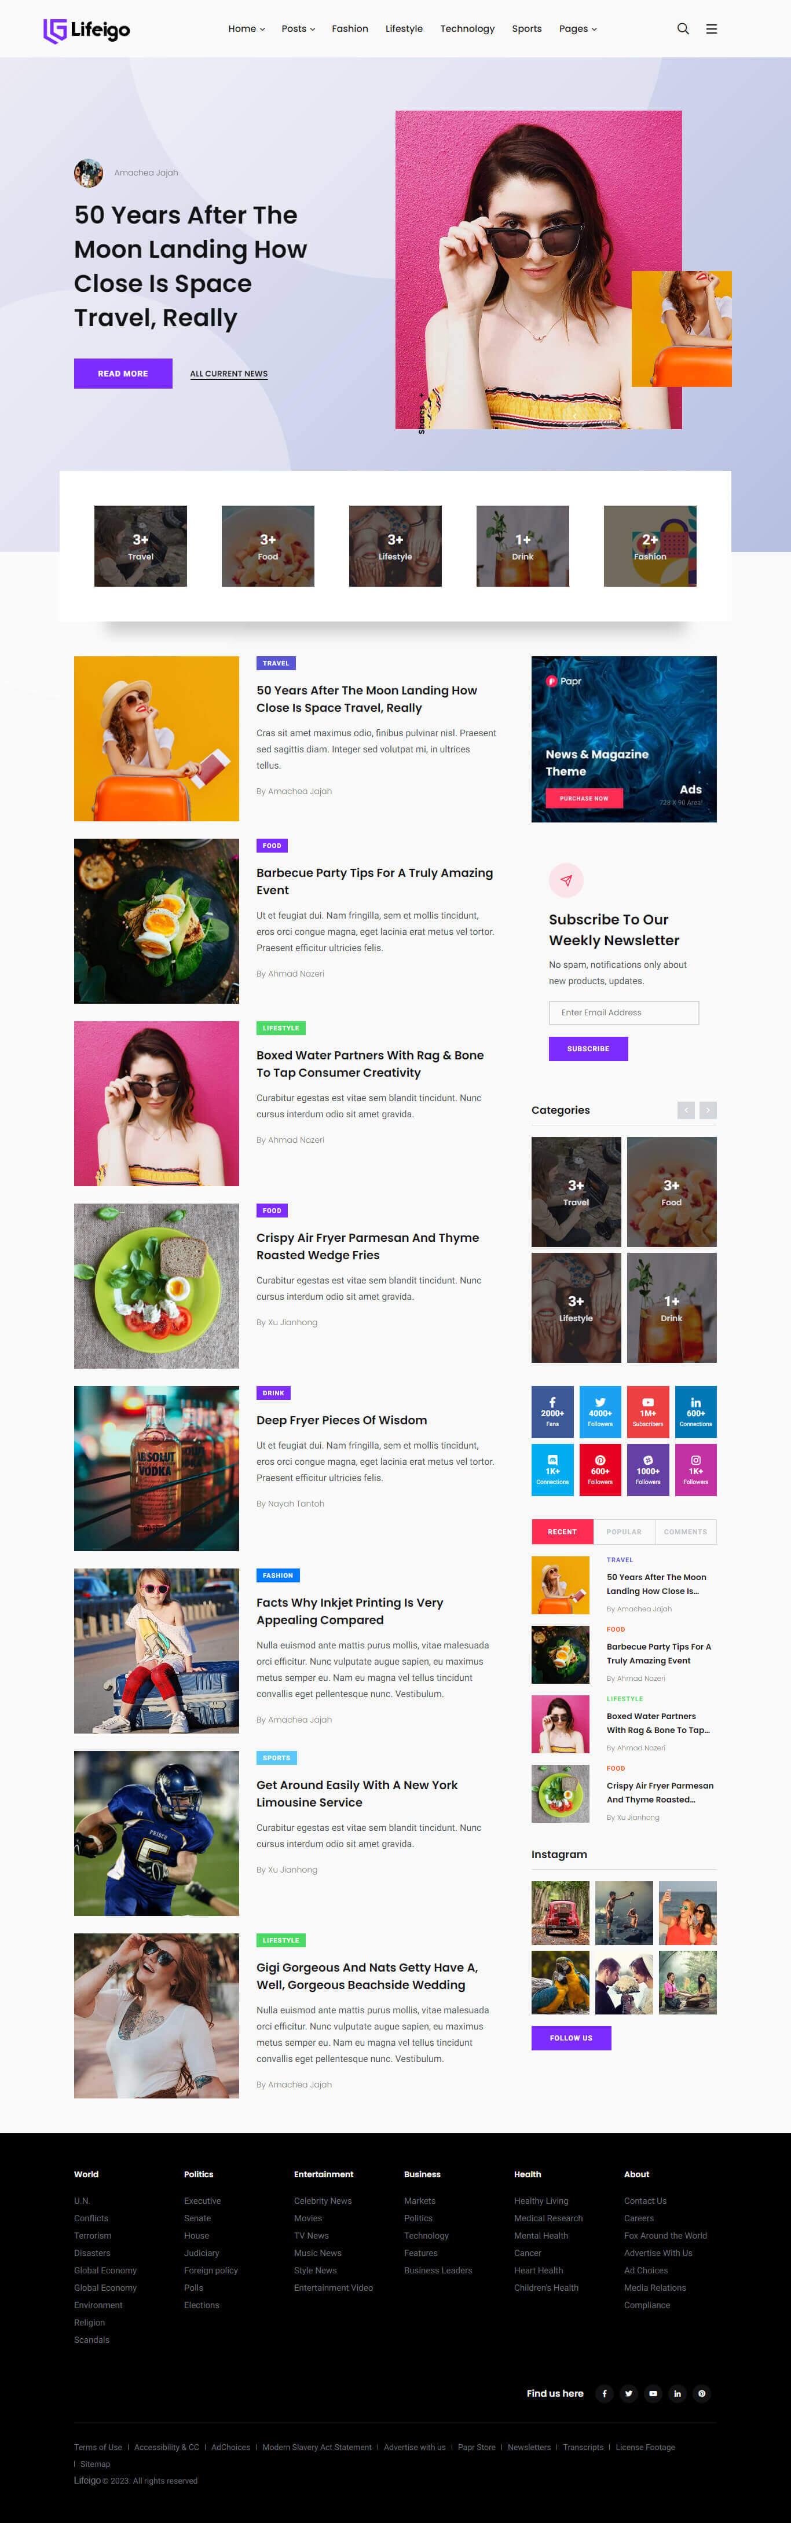Switch to the Comments tab
The width and height of the screenshot is (791, 2523).
coord(685,1531)
